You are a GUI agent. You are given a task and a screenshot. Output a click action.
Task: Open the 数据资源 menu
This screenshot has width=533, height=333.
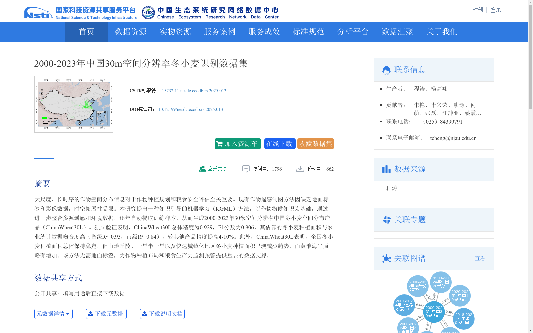pos(131,32)
